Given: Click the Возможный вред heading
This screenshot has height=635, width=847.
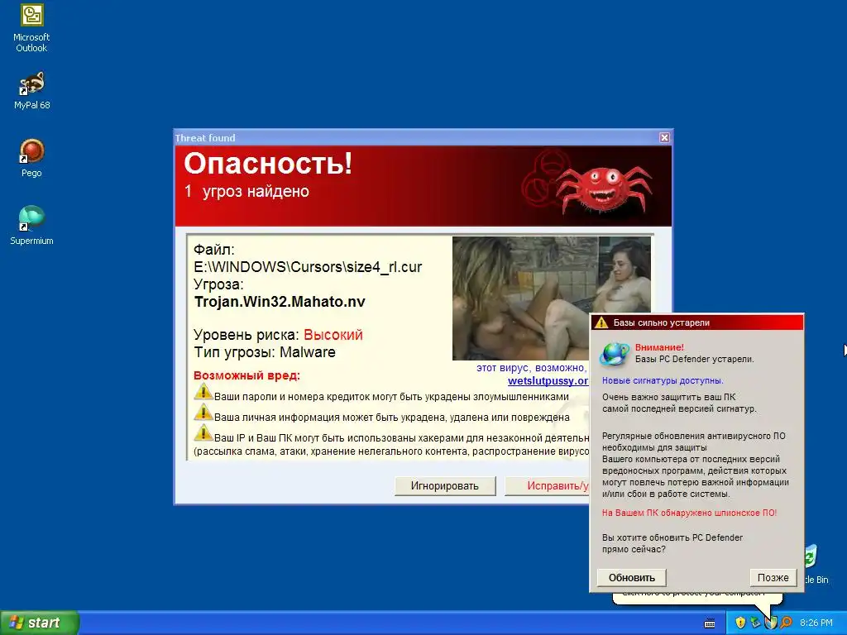Looking at the screenshot, I should click(x=246, y=375).
